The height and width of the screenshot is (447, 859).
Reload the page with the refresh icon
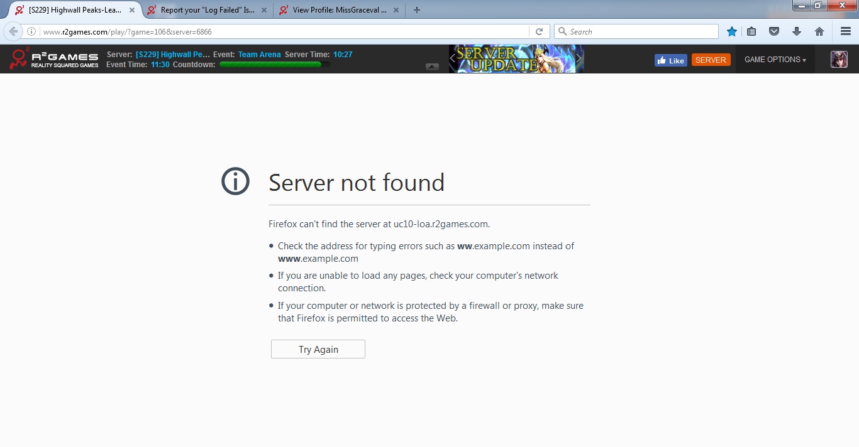(539, 31)
